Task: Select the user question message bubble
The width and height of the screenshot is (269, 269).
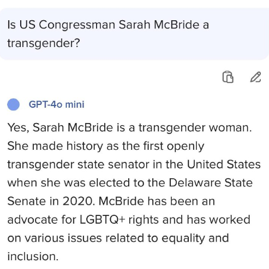Action: click(x=134, y=34)
